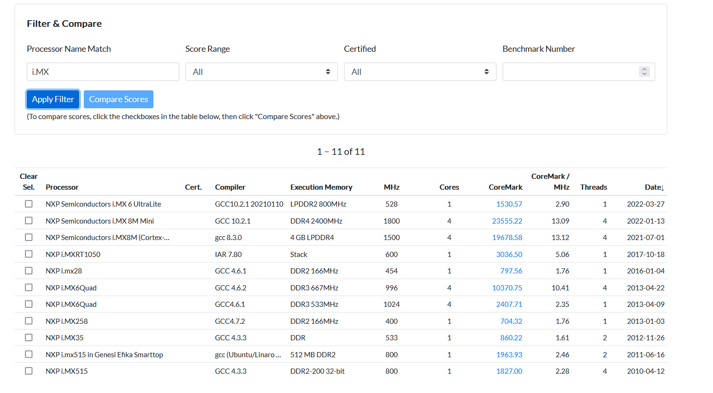Open CoreMark score 860.22 link
This screenshot has width=713, height=393.
[511, 338]
